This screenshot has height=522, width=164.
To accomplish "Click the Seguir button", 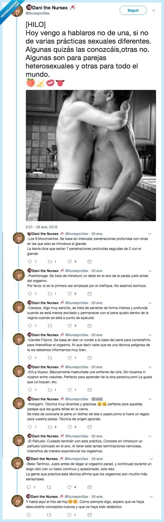I will pyautogui.click(x=133, y=11).
